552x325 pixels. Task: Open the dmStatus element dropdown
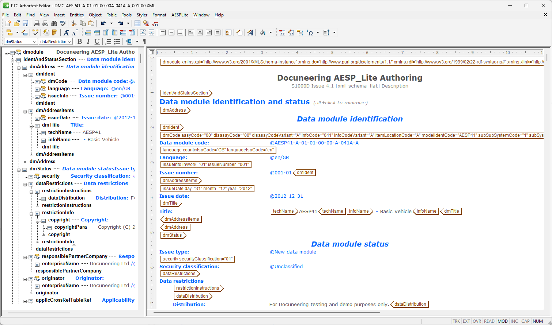(34, 42)
